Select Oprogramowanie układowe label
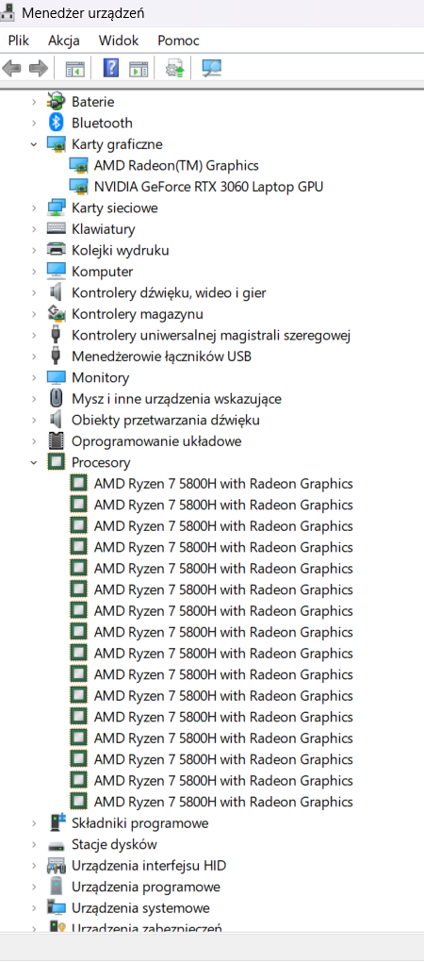The width and height of the screenshot is (424, 962). click(156, 441)
